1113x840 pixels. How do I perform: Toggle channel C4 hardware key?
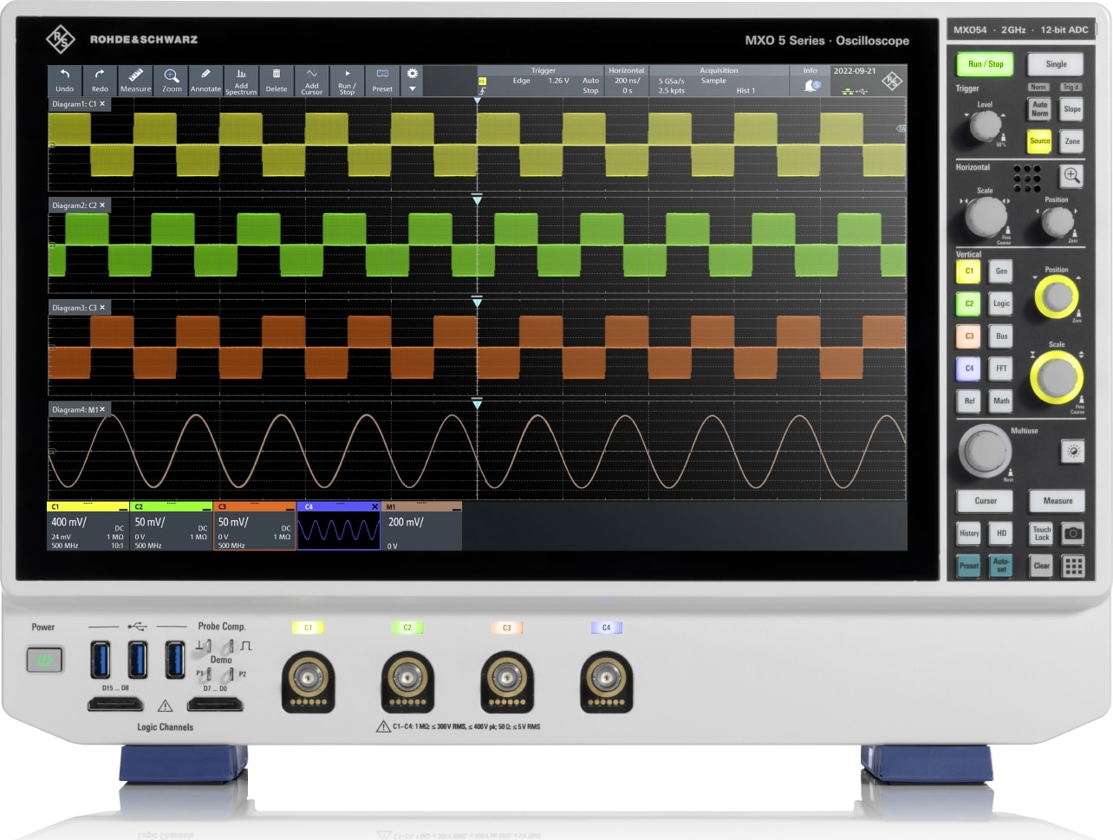click(969, 368)
